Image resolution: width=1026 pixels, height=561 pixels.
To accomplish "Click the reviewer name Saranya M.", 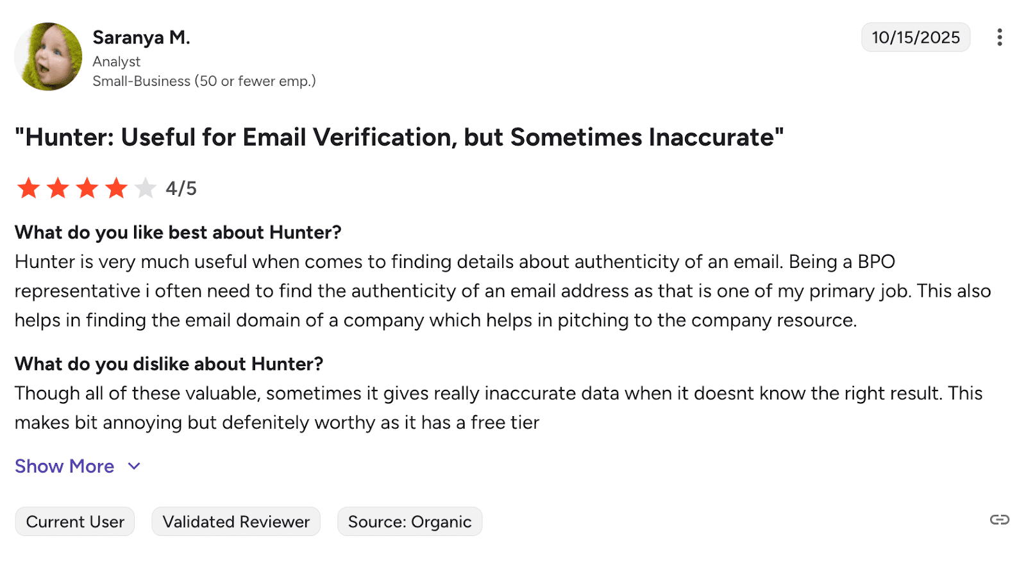I will pyautogui.click(x=141, y=37).
